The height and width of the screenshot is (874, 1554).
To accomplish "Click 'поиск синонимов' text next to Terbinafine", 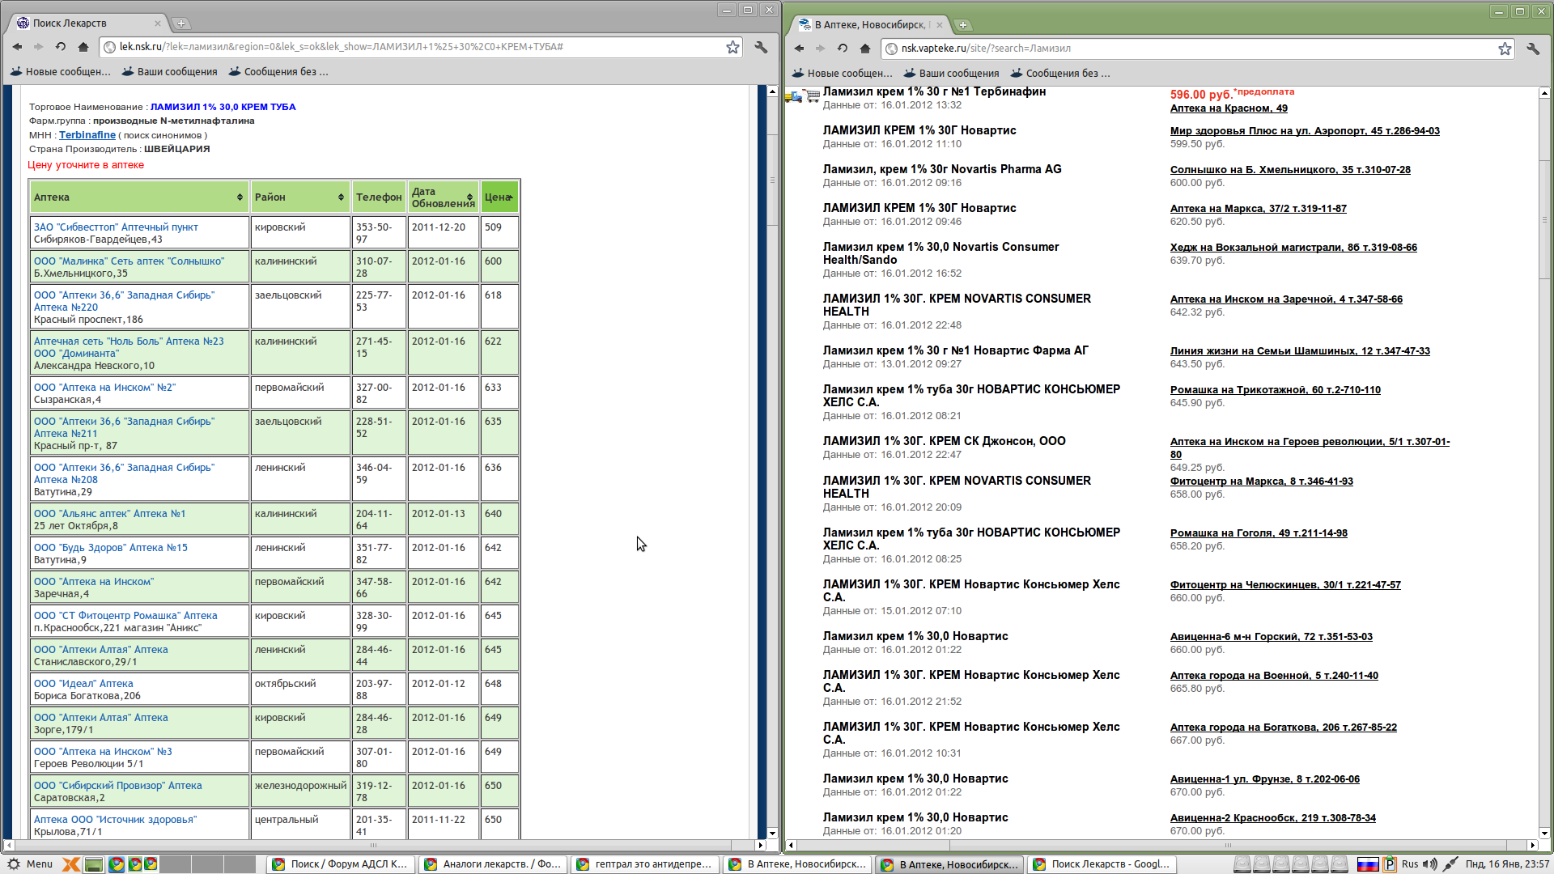I will pos(163,135).
